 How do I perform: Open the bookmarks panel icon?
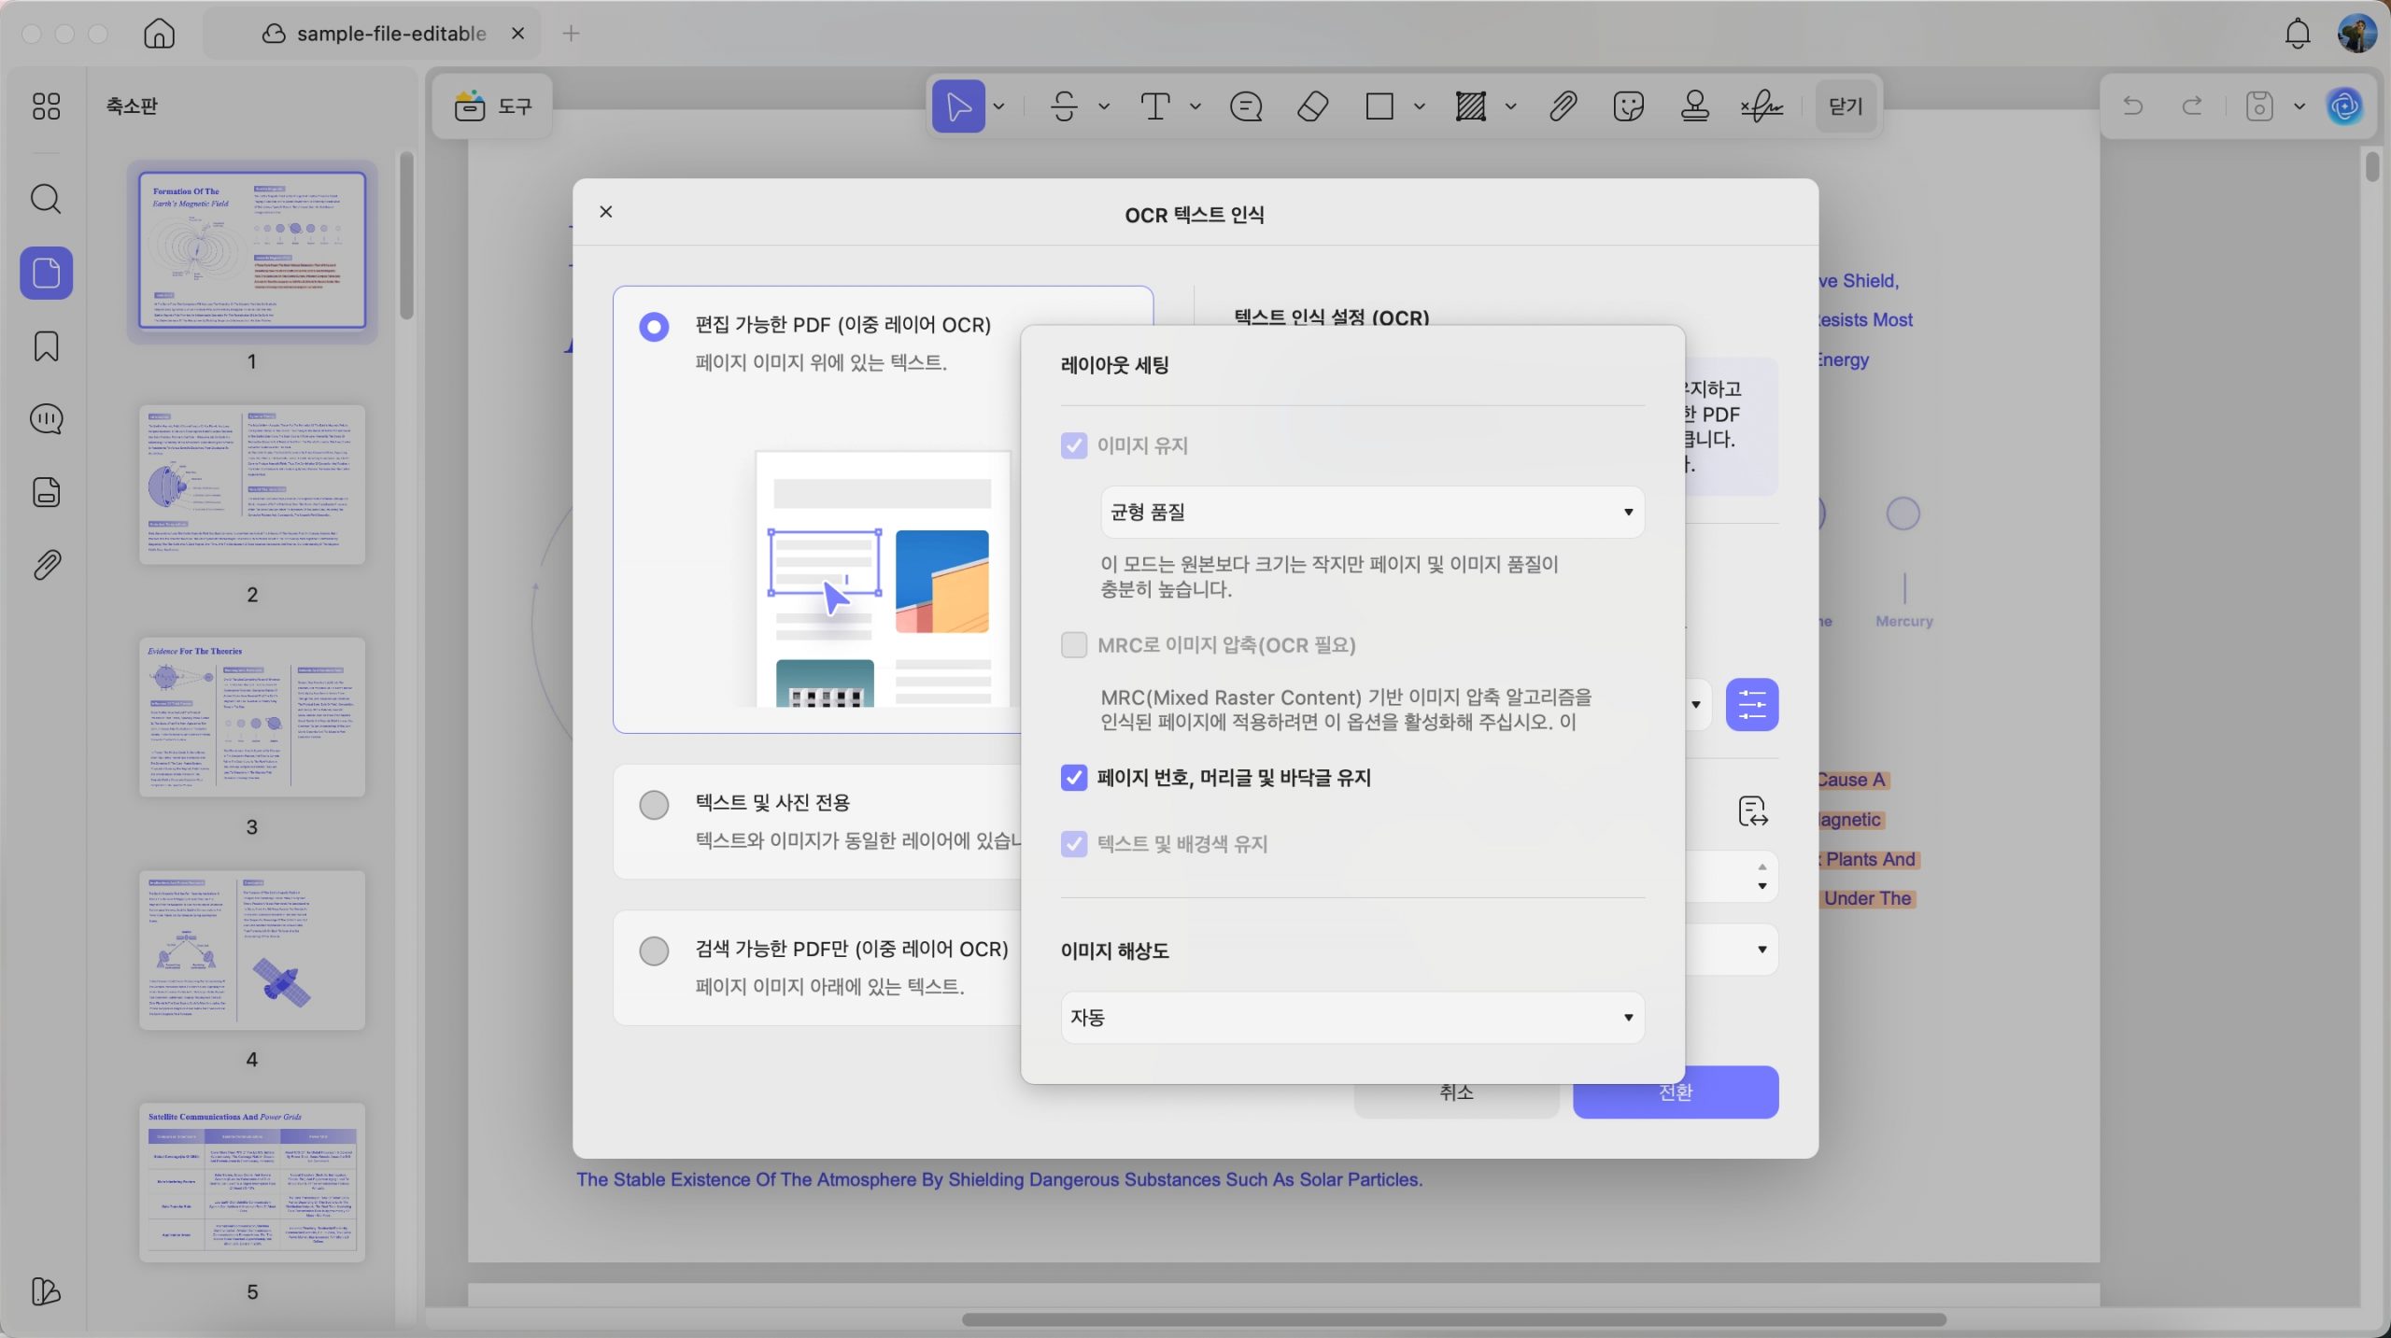(46, 346)
